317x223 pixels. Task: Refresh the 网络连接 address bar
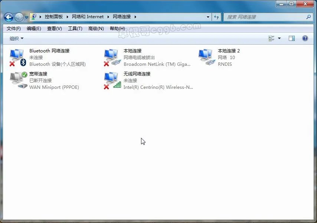[216, 17]
